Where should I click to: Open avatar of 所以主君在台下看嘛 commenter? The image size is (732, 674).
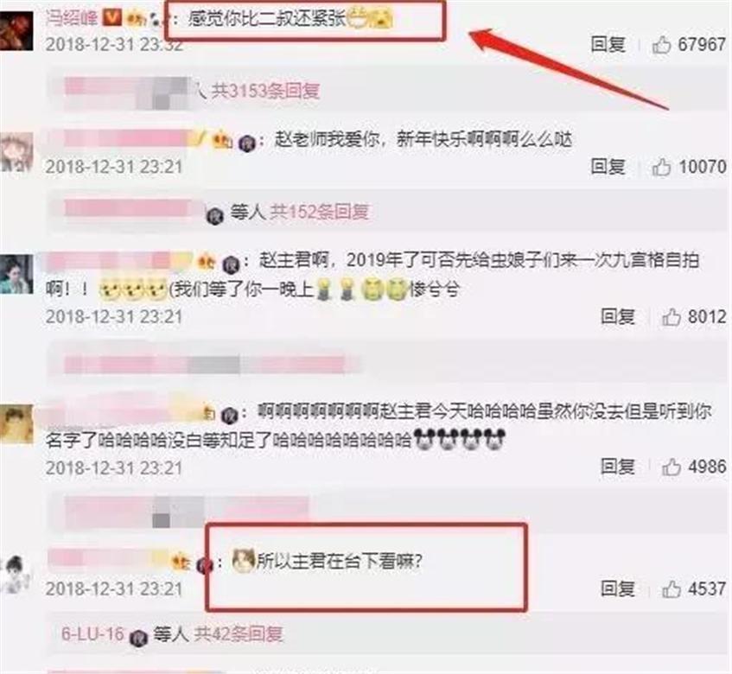(x=16, y=575)
